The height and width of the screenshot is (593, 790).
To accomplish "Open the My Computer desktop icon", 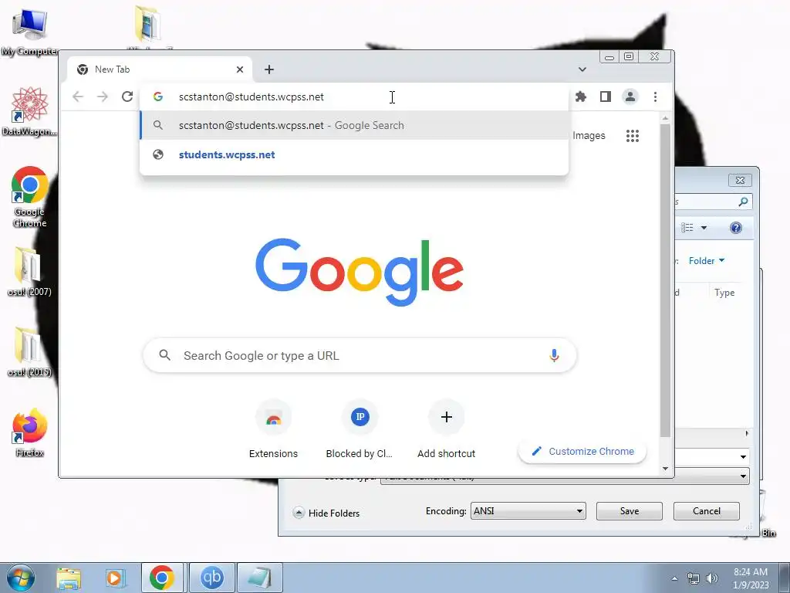I will [x=29, y=31].
